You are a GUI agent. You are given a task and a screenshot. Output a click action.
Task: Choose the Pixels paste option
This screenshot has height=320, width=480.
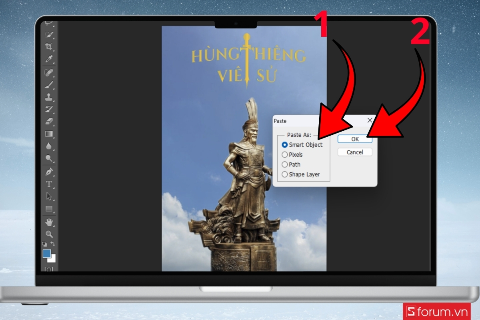(x=292, y=154)
